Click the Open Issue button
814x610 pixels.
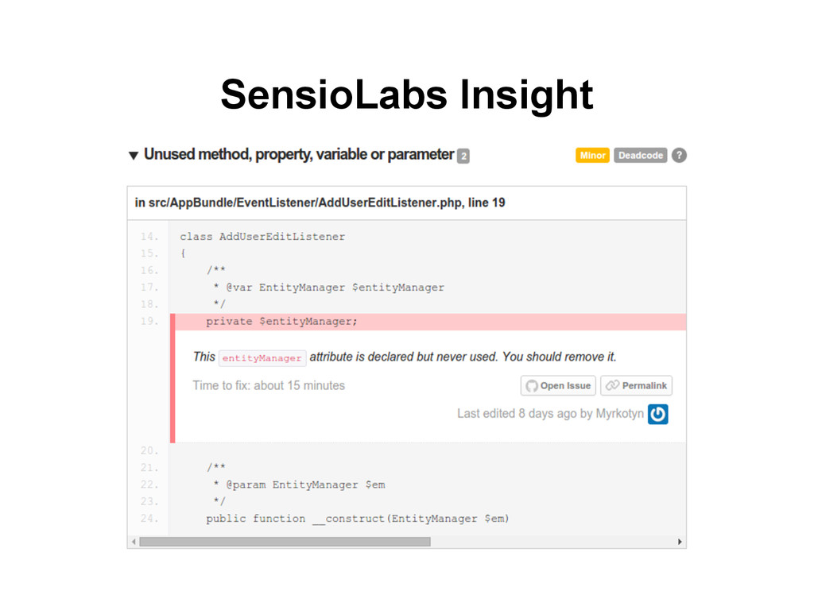click(557, 386)
